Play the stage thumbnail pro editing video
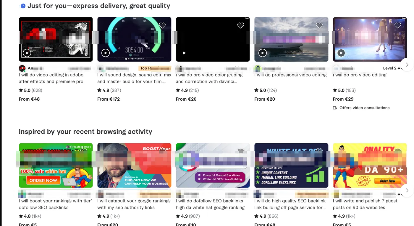The width and height of the screenshot is (414, 226). tap(341, 53)
